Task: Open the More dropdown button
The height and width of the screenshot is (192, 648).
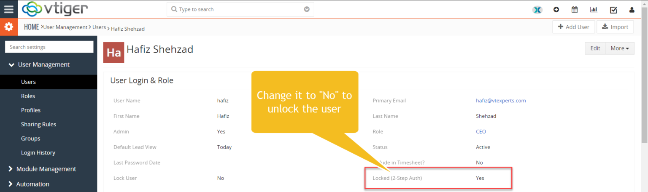Action: [x=619, y=48]
